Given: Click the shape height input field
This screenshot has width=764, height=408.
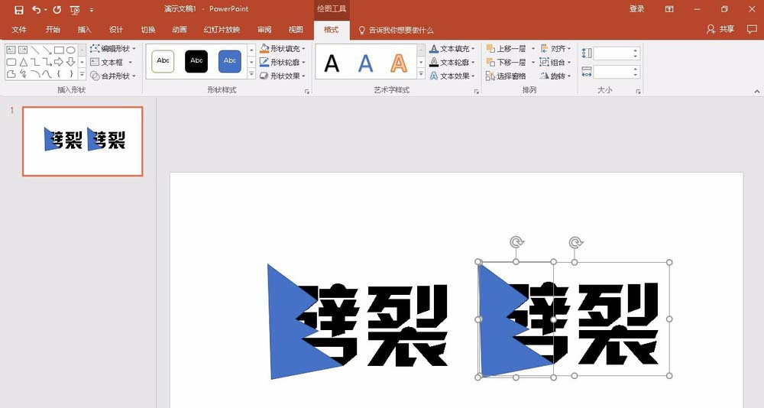Looking at the screenshot, I should [613, 53].
